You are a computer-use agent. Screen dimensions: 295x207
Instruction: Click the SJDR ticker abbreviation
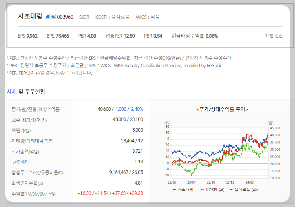point(84,17)
